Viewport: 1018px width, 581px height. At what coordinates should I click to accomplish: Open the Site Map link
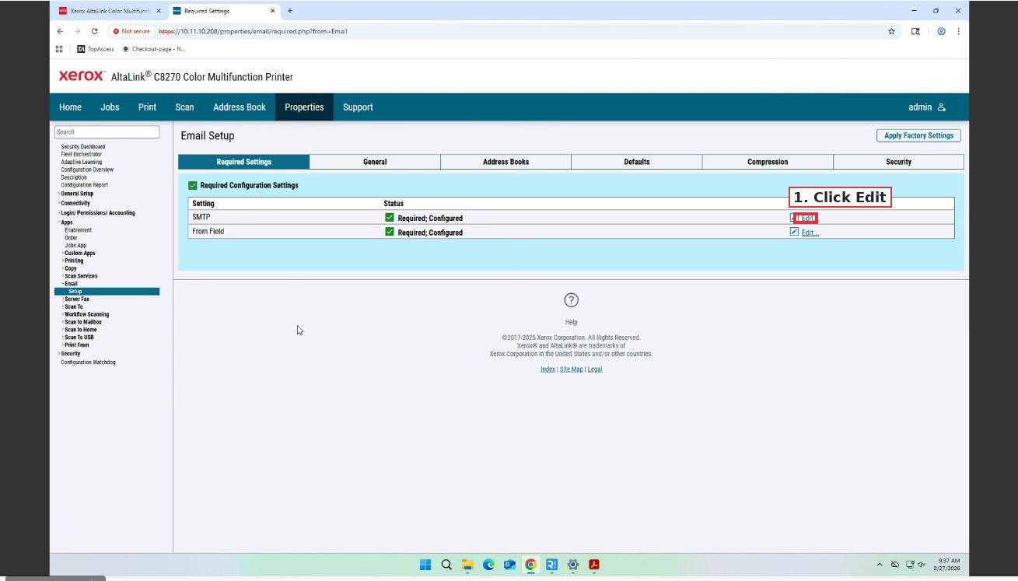[x=571, y=369]
